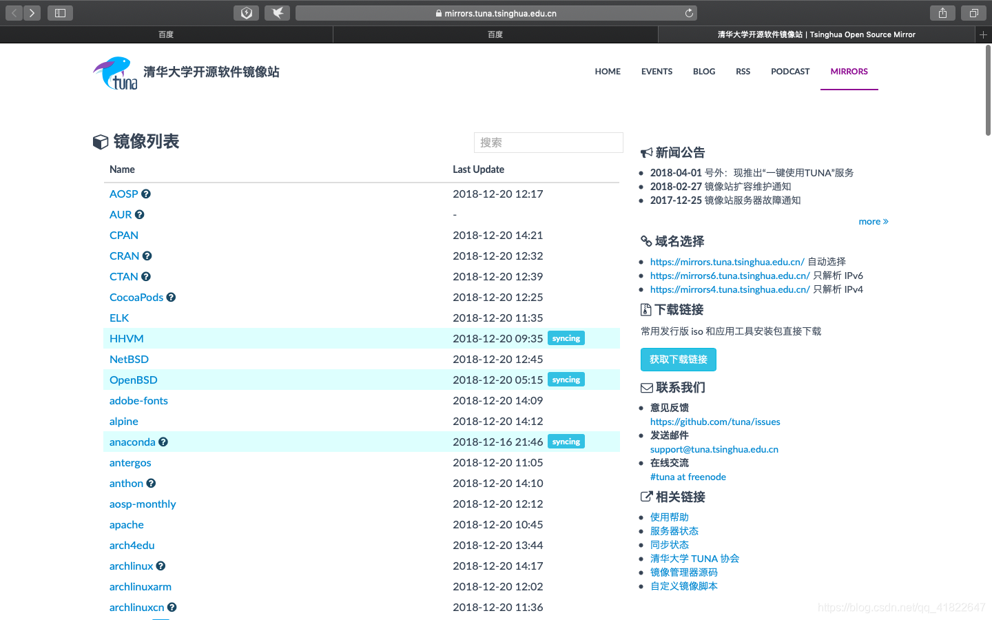Open a new tab with plus button

tap(984, 34)
